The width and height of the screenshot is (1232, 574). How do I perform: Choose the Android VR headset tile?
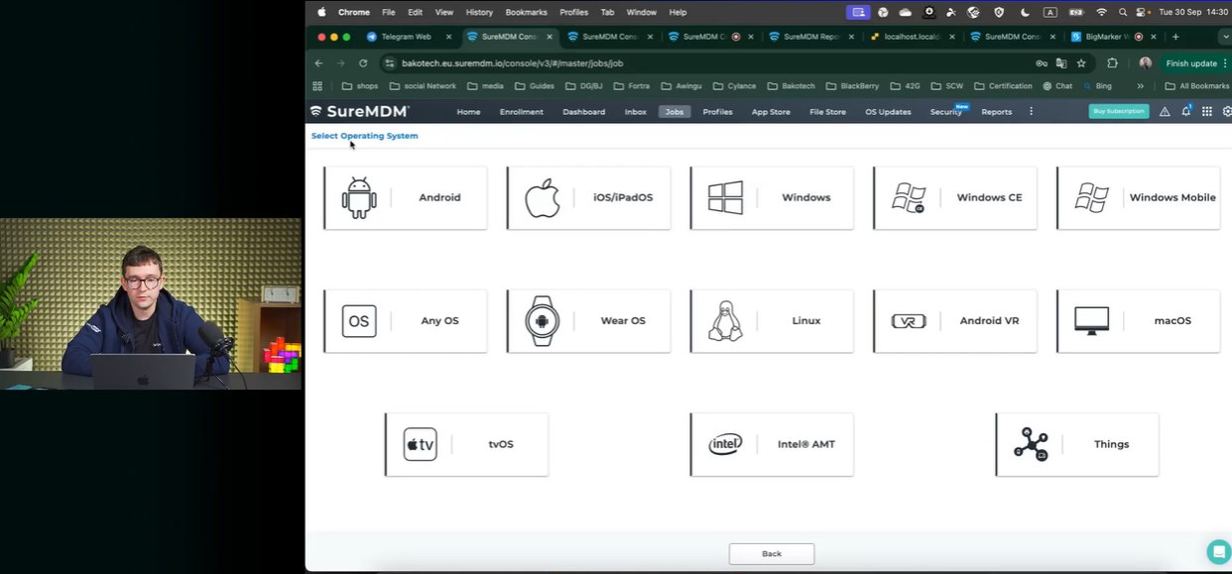coord(954,321)
